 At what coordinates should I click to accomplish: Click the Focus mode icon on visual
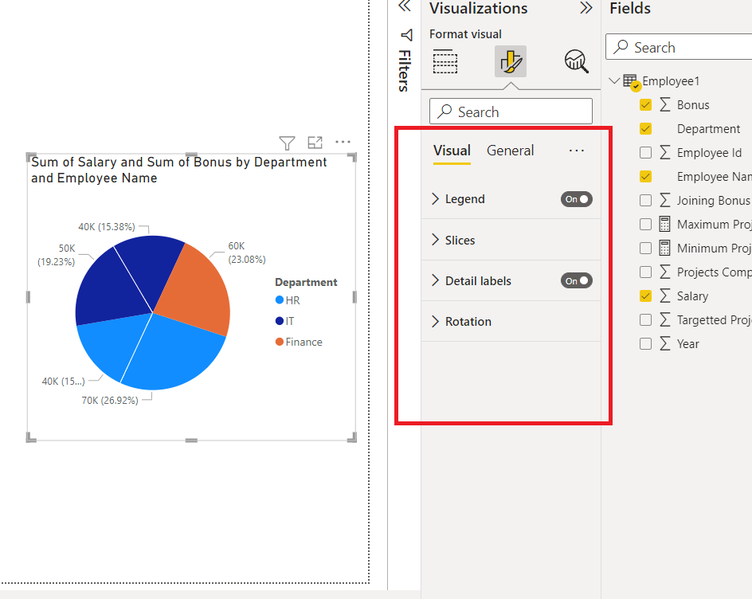pos(315,143)
